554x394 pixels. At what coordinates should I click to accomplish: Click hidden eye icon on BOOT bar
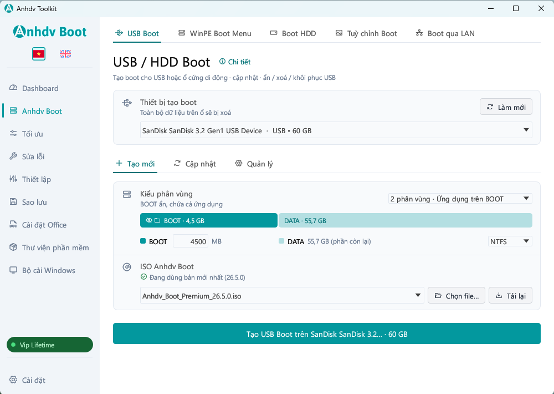(148, 220)
